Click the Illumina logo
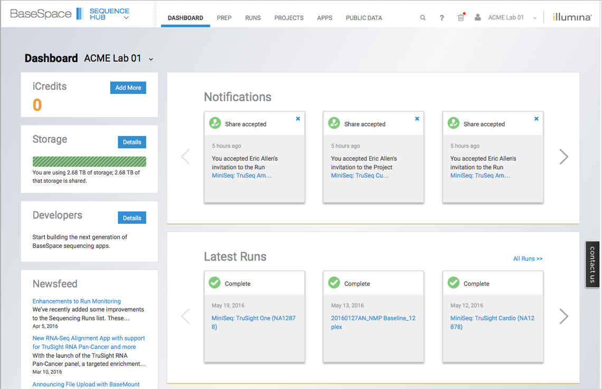 [x=572, y=17]
